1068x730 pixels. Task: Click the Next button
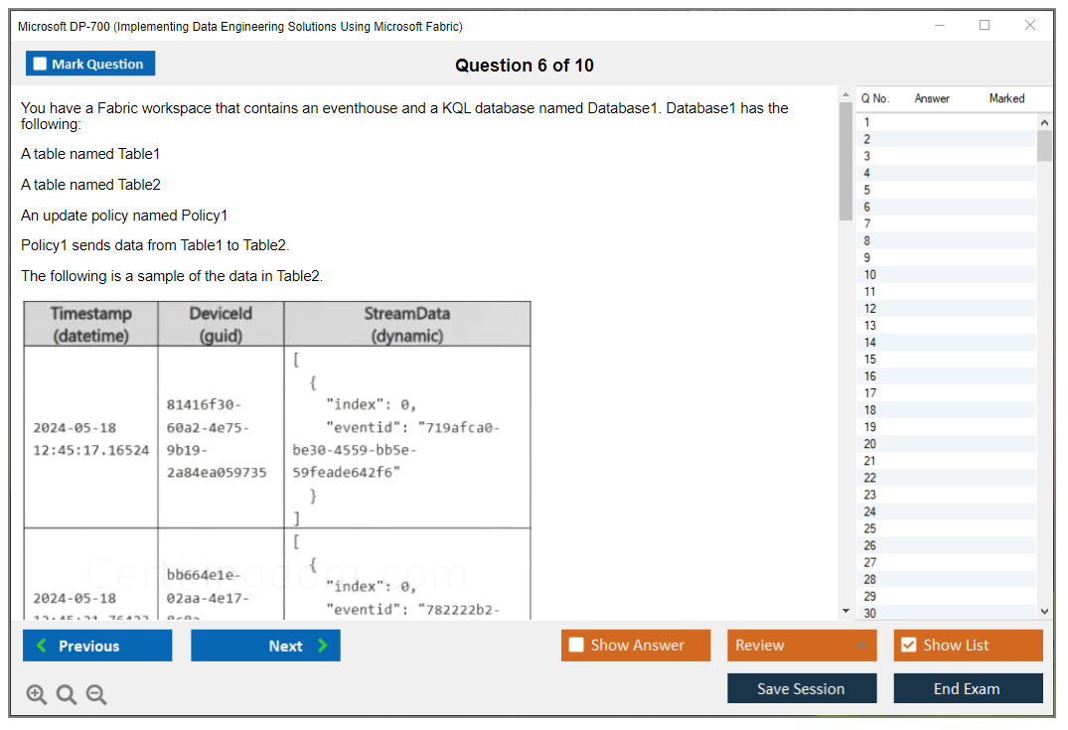(265, 646)
